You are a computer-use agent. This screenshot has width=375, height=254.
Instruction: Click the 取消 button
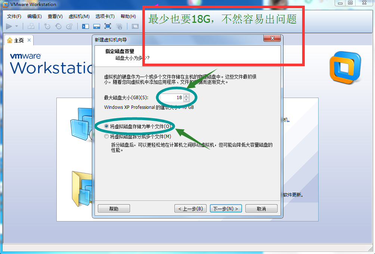pyautogui.click(x=261, y=208)
